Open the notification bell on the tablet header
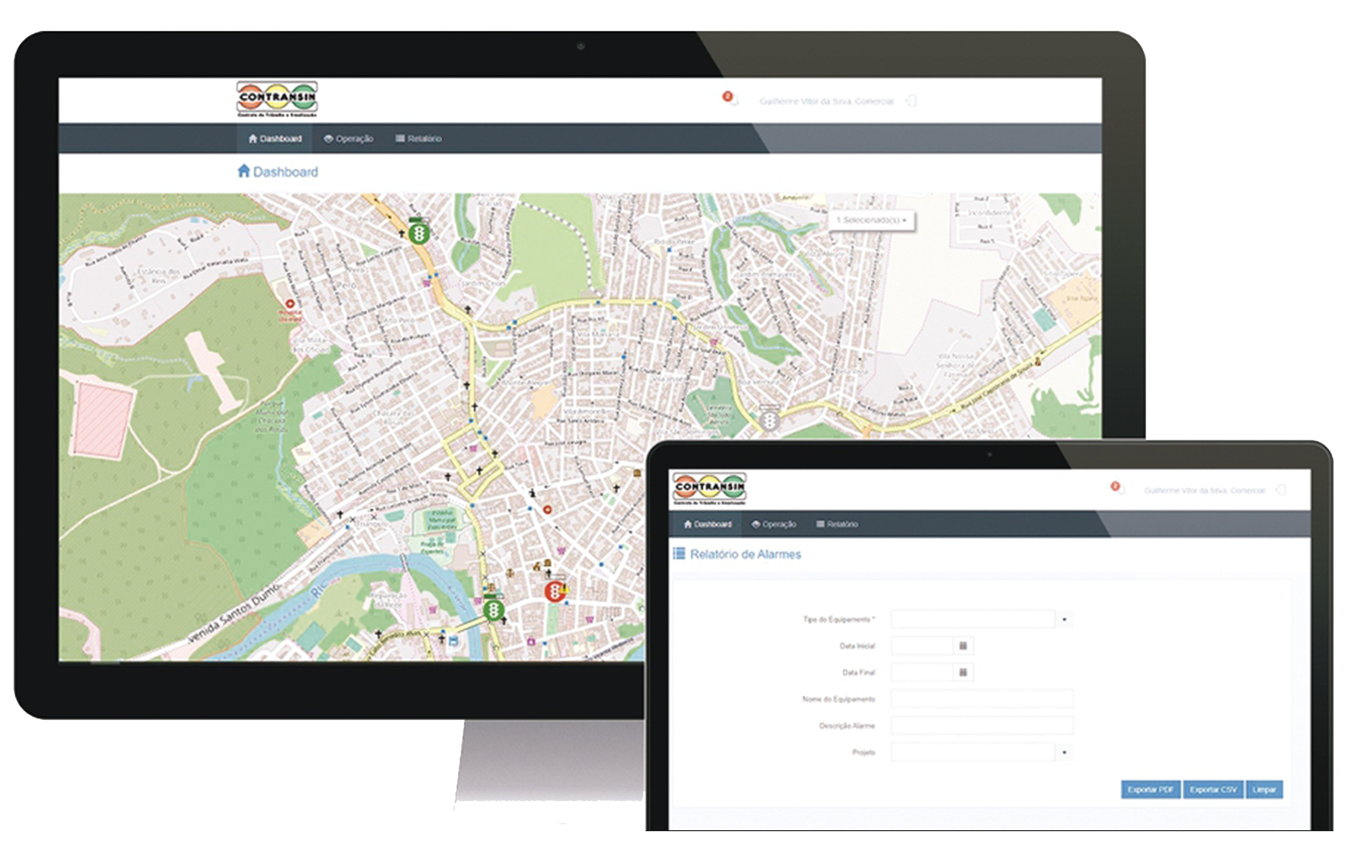Screen dimensions: 1348x843 click(1118, 489)
